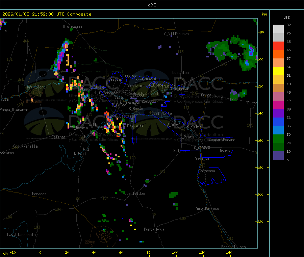Select the blue 36 dBZ legend swatch
The width and height of the screenshot is (304, 257).
(278, 122)
